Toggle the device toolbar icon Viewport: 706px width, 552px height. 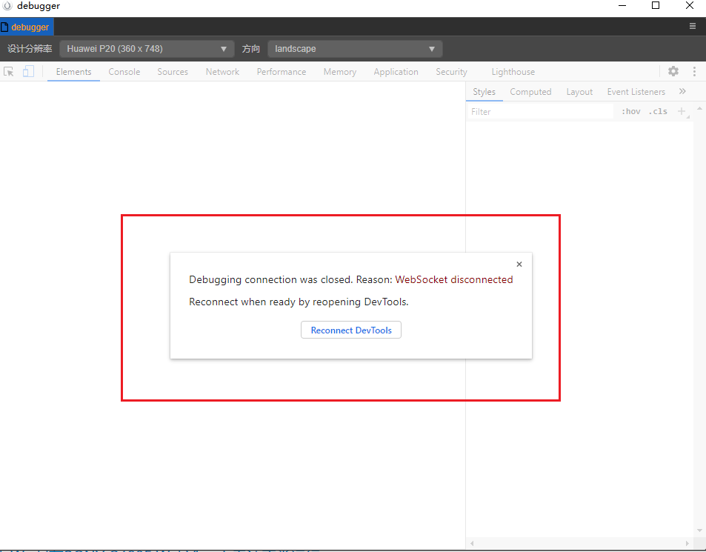[x=28, y=72]
